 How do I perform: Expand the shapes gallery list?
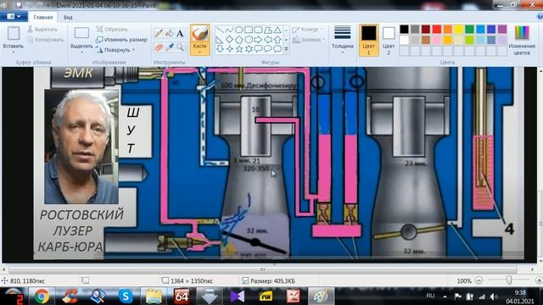[287, 49]
